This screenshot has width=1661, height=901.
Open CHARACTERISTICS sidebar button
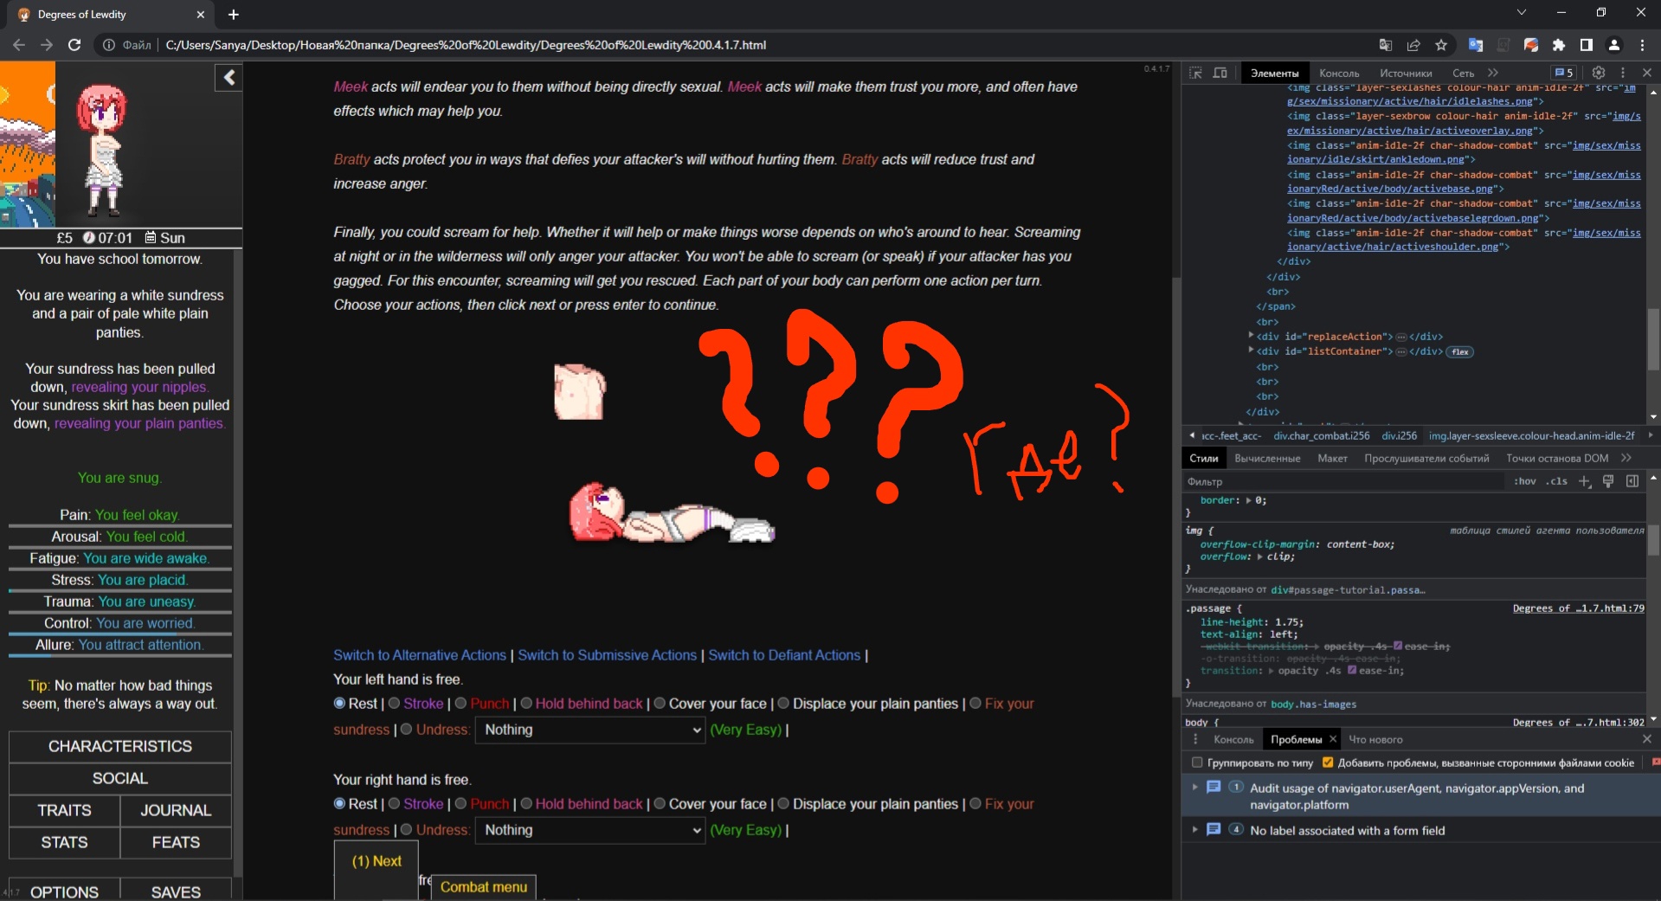(120, 746)
